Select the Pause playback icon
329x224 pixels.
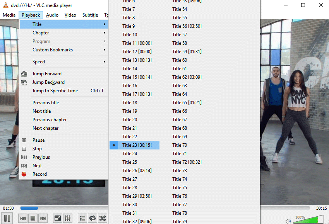click(7, 218)
